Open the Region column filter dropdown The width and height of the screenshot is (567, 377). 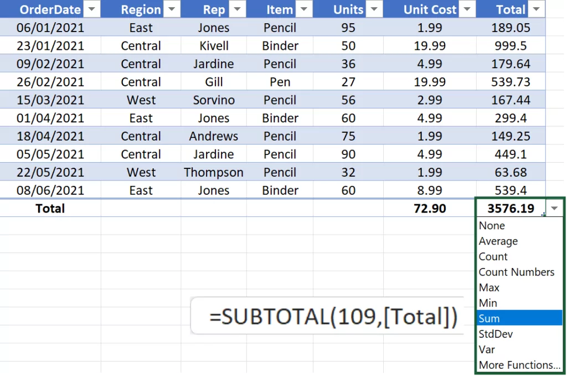pyautogui.click(x=172, y=9)
